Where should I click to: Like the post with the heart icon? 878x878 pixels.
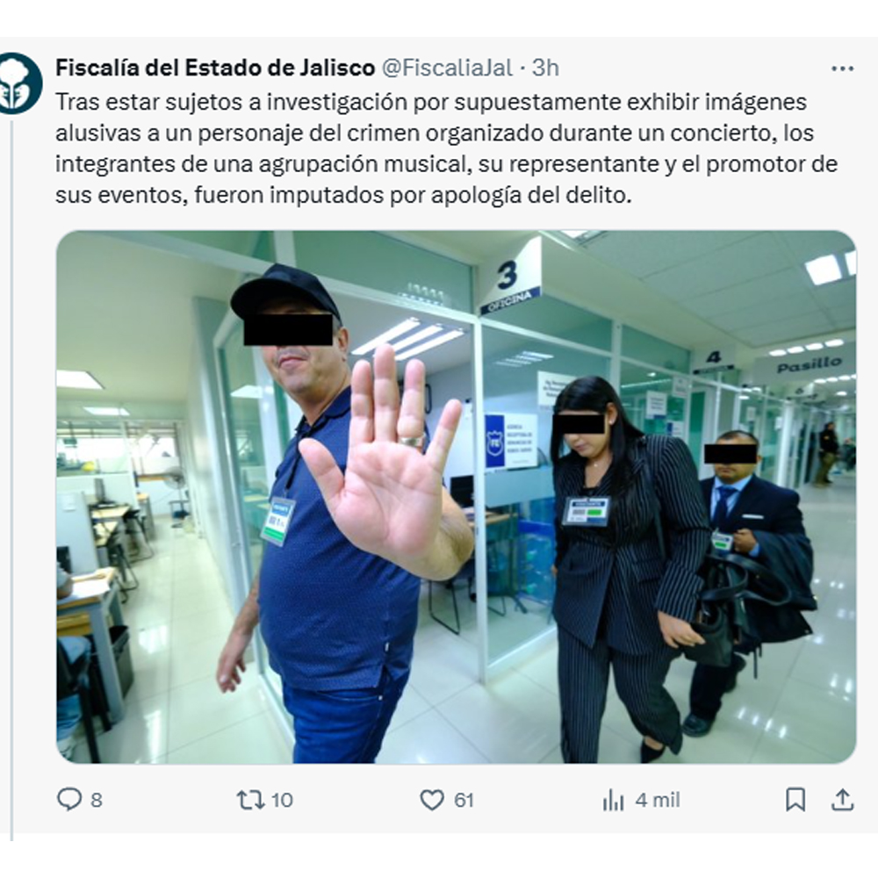(x=432, y=800)
